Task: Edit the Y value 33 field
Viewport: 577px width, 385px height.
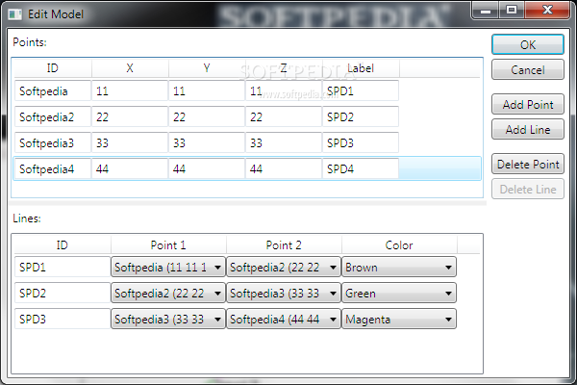Action: point(207,142)
